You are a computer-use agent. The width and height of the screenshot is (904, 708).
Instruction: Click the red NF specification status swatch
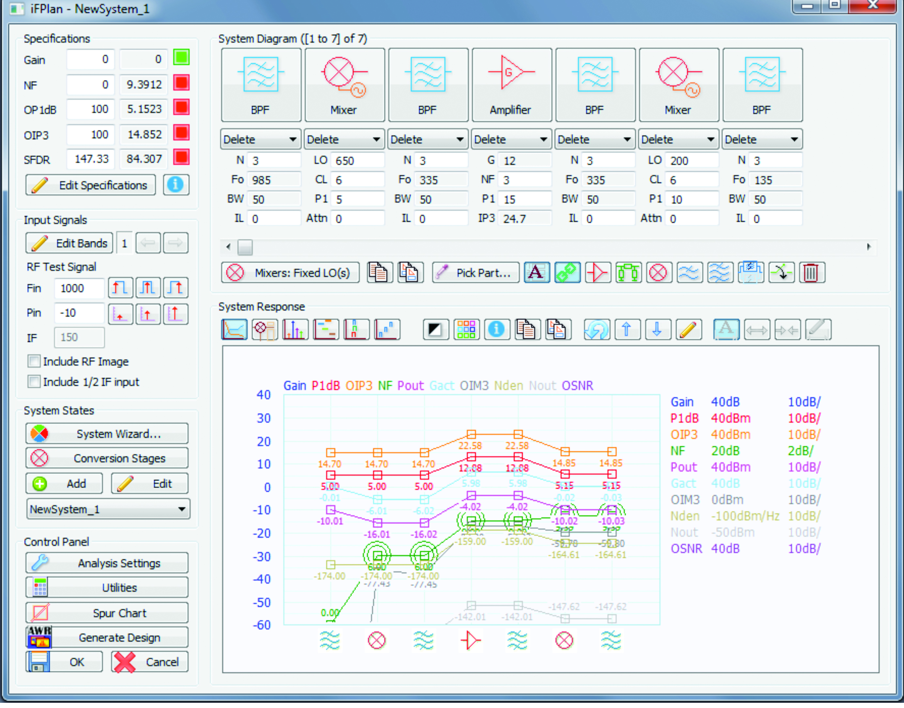point(181,83)
